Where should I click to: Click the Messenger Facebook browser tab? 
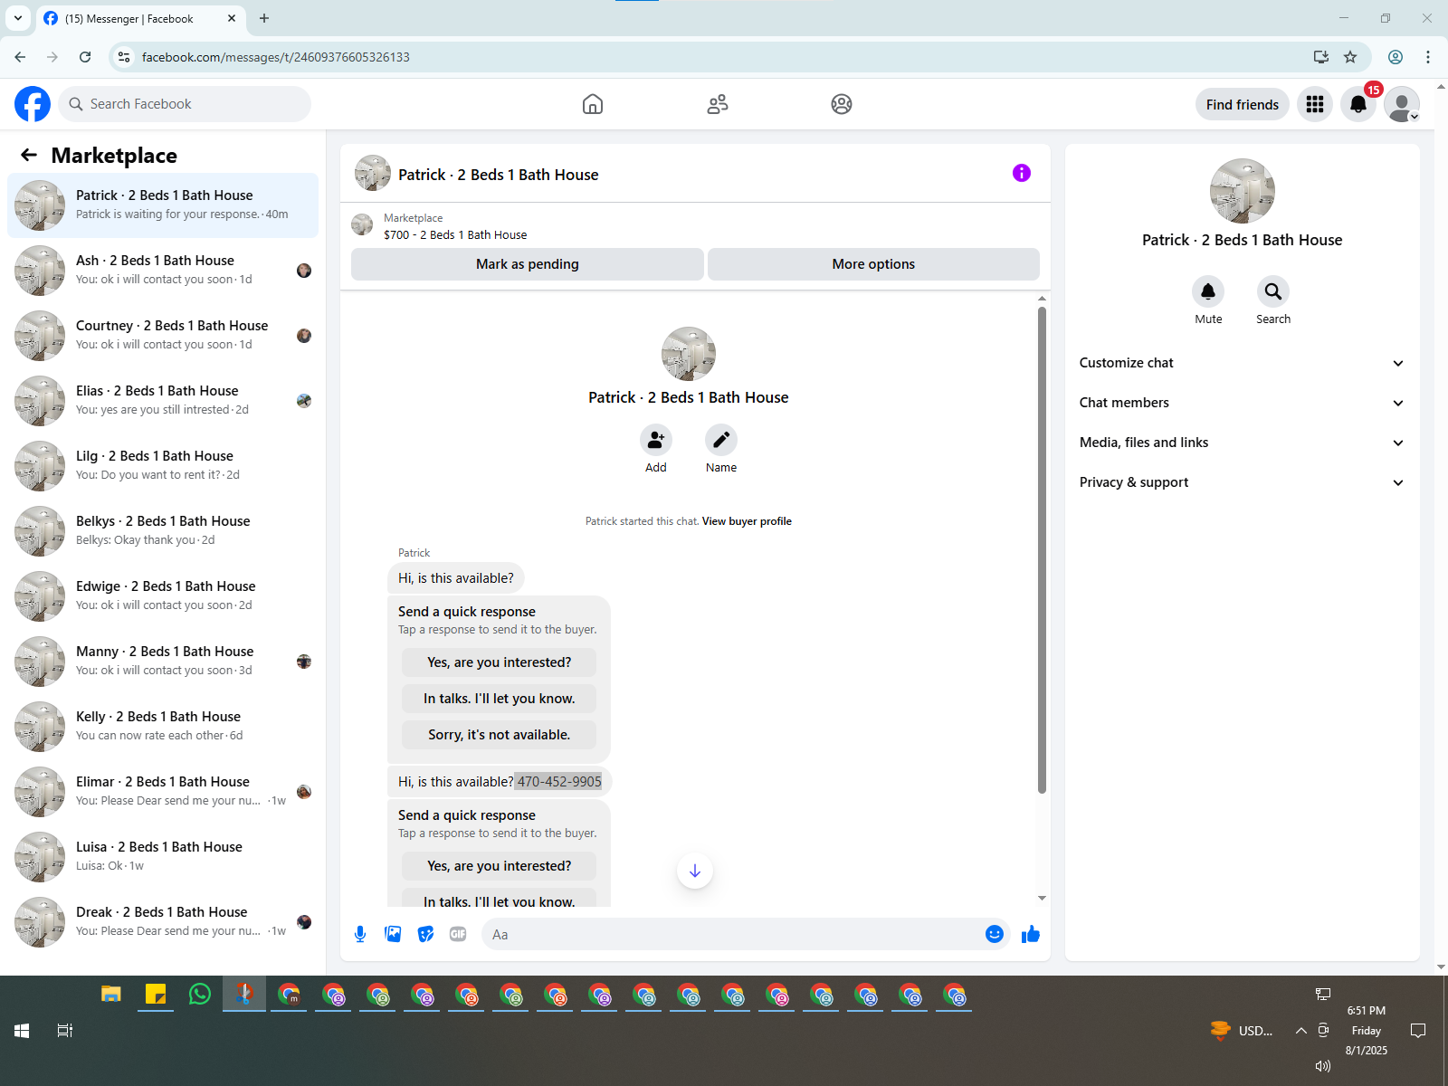pos(140,18)
